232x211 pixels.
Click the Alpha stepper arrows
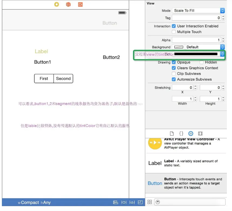[223, 40]
